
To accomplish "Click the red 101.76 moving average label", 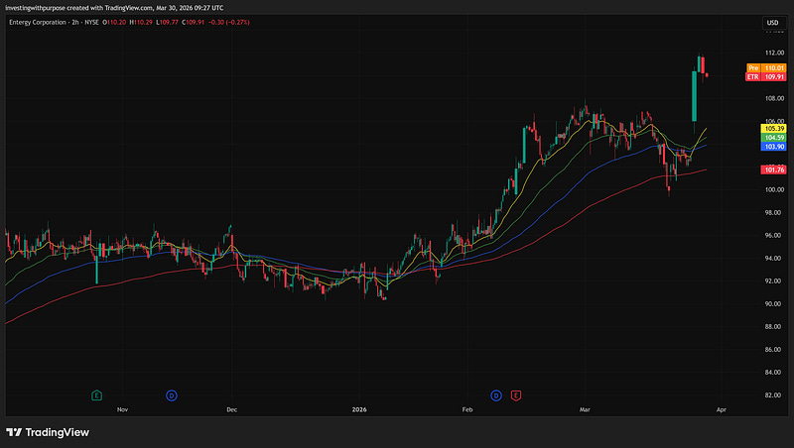I will tap(774, 169).
